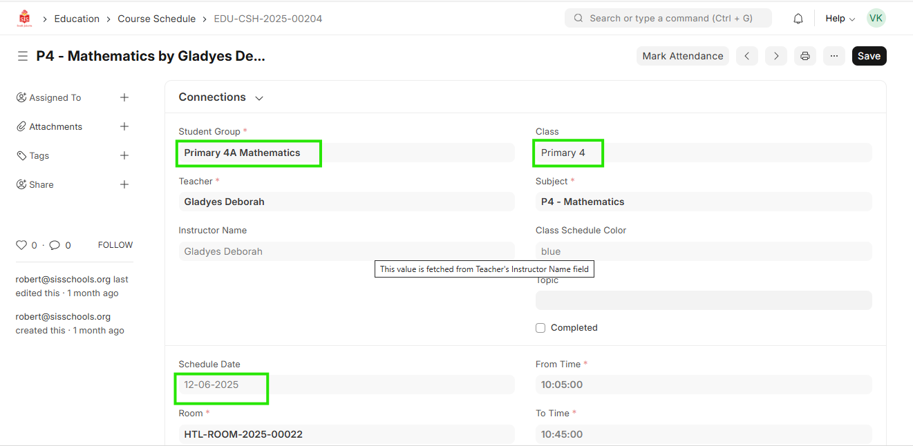Open the Help dropdown menu

coord(840,19)
